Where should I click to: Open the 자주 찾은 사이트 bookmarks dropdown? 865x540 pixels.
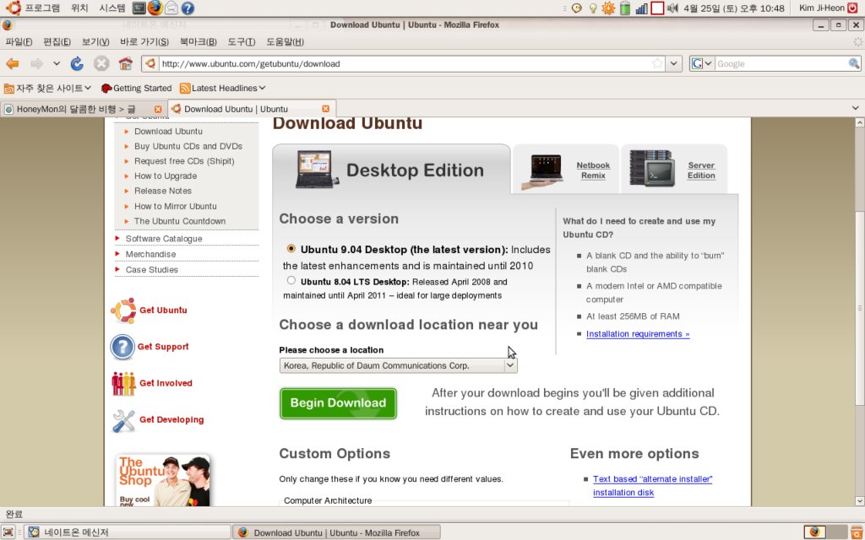47,88
